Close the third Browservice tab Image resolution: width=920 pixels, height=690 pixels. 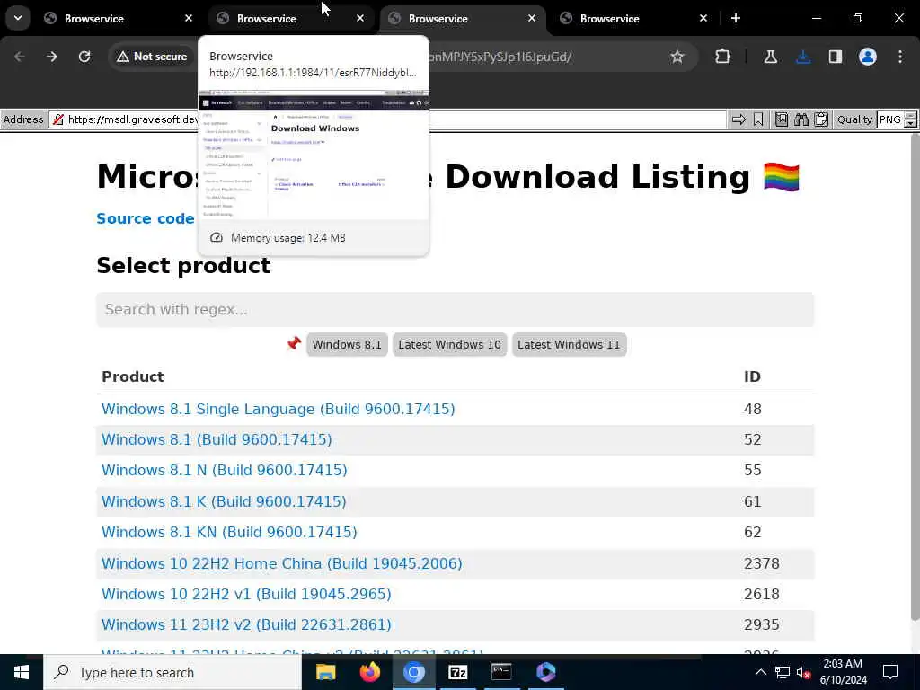pyautogui.click(x=532, y=19)
